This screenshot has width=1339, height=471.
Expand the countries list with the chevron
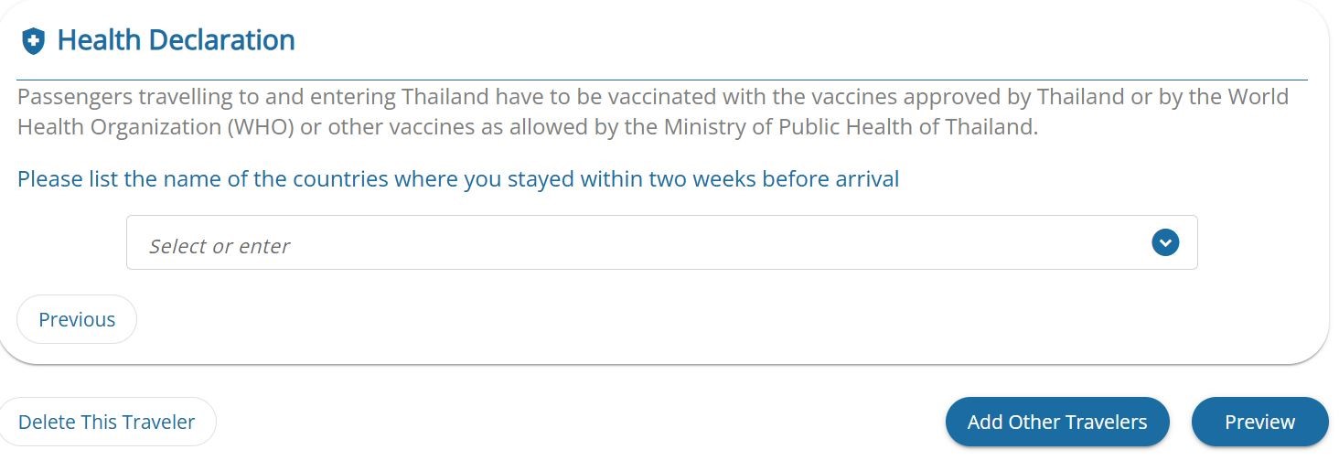(1164, 242)
